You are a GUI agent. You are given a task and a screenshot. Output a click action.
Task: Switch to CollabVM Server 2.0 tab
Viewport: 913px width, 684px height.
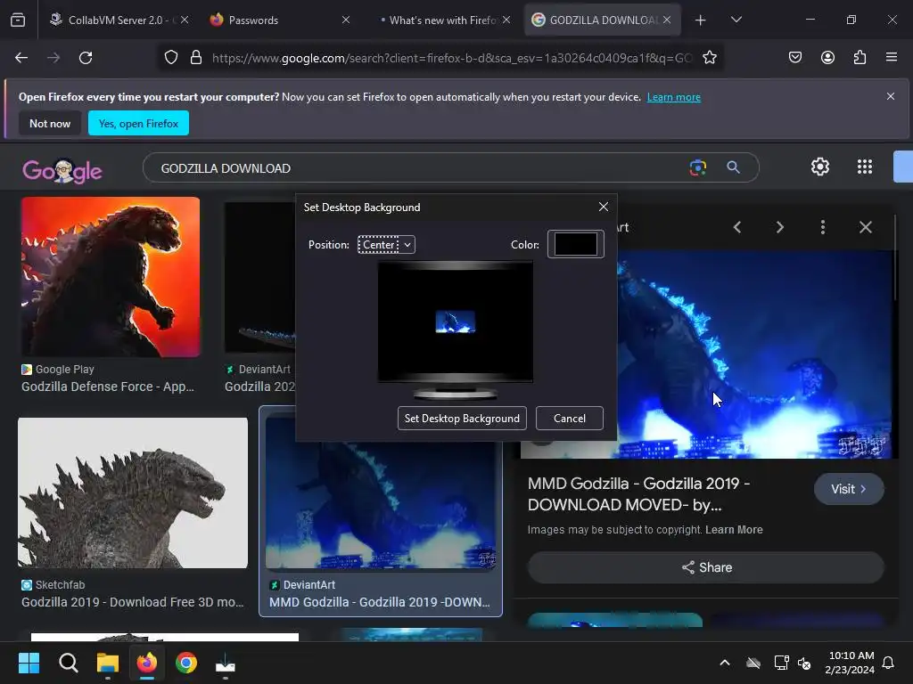(x=119, y=20)
